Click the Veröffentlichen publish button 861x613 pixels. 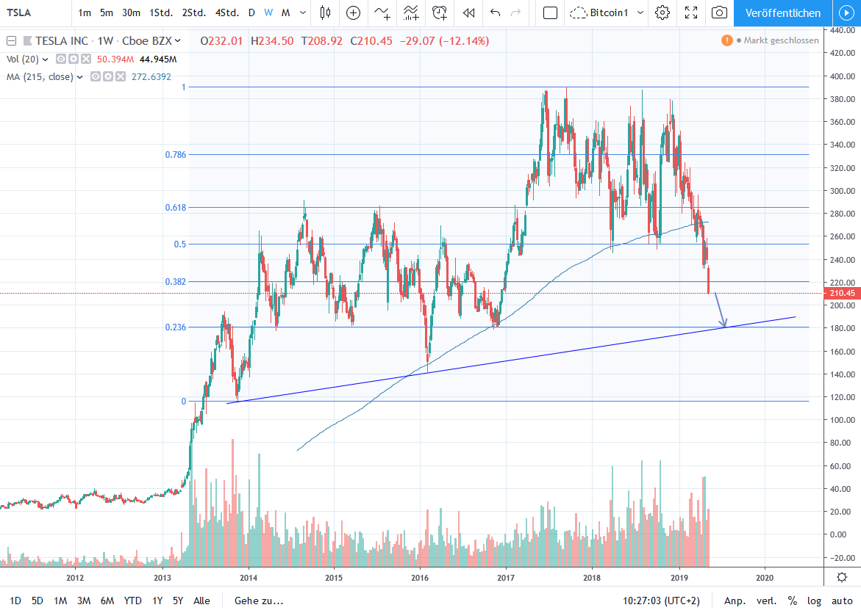(x=782, y=12)
